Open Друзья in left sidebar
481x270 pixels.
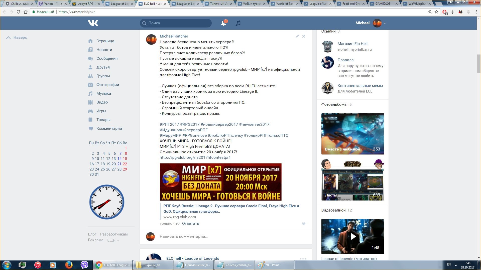[103, 67]
